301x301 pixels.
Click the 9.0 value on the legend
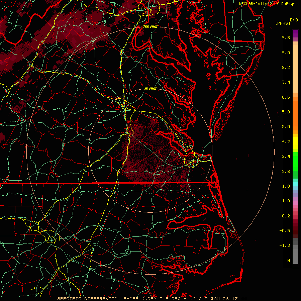point(286,53)
